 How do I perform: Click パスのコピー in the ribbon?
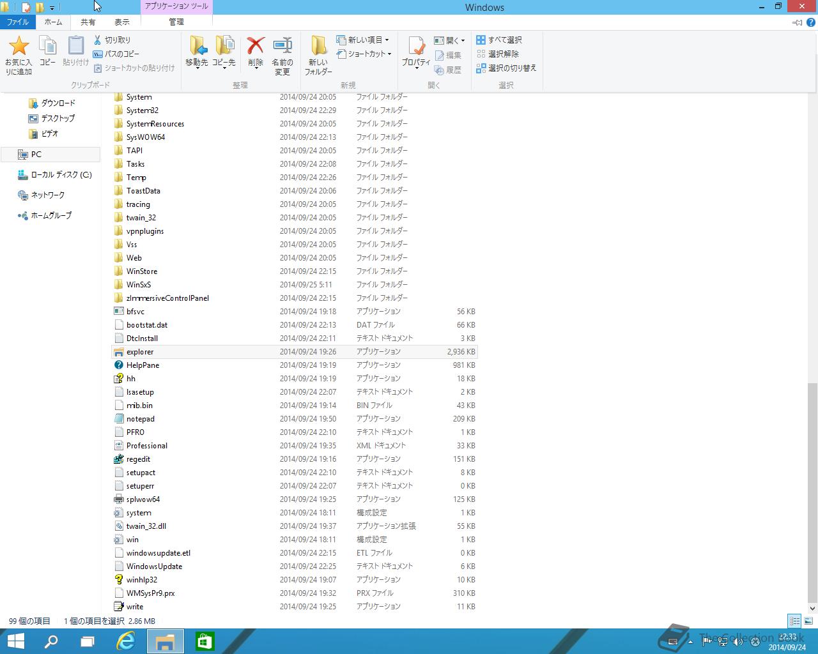(116, 54)
